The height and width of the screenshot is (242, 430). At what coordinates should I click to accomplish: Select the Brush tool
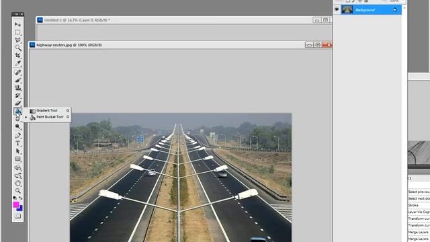18,80
